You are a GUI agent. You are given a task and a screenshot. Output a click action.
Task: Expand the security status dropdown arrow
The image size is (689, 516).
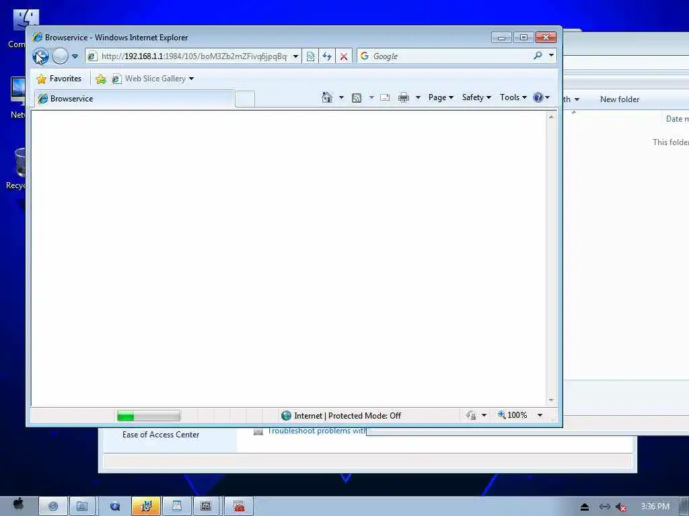484,415
